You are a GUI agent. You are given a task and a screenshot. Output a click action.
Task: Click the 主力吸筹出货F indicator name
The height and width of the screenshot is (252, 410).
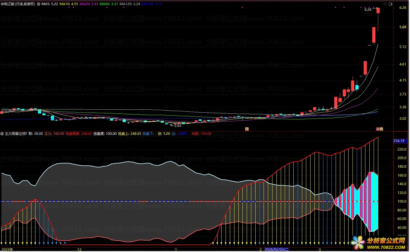pyautogui.click(x=16, y=133)
